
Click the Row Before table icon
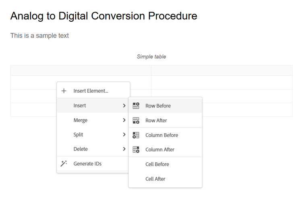click(x=136, y=106)
